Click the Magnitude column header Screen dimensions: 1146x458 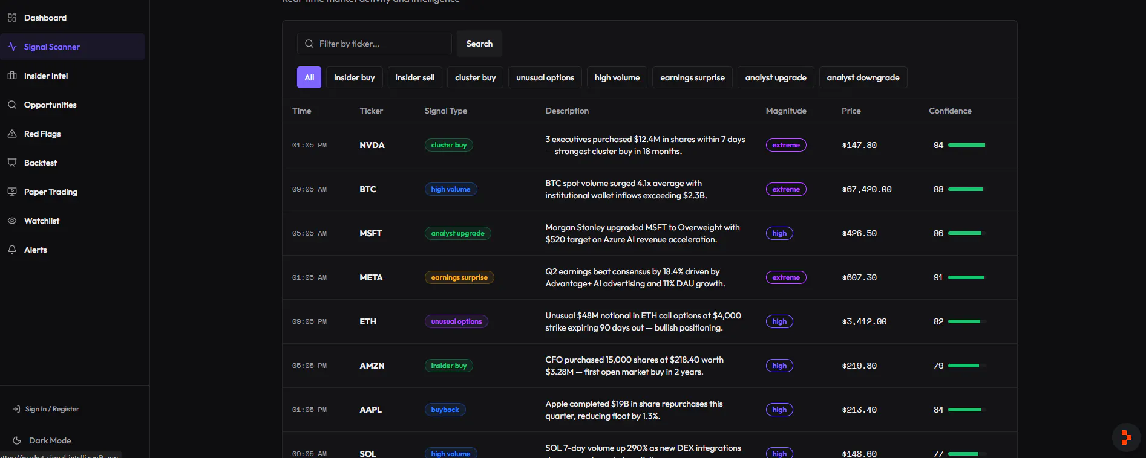786,111
